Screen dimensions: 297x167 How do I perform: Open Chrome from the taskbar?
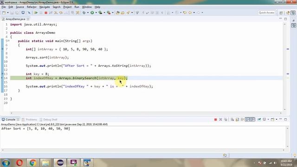click(33, 163)
